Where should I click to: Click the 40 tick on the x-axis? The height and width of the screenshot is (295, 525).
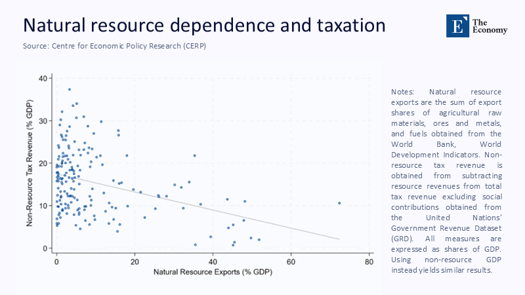(x=213, y=262)
